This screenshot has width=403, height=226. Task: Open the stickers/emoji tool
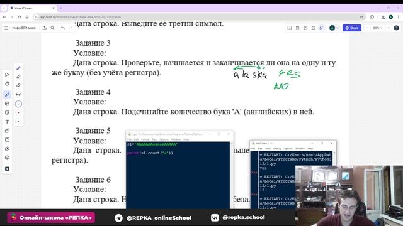pyautogui.click(x=7, y=158)
